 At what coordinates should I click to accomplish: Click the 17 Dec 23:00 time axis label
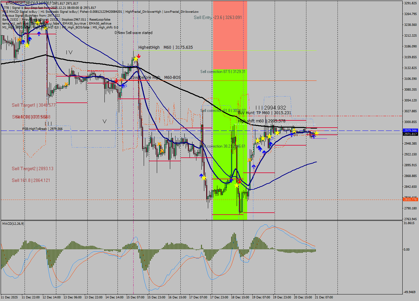(x=219, y=297)
